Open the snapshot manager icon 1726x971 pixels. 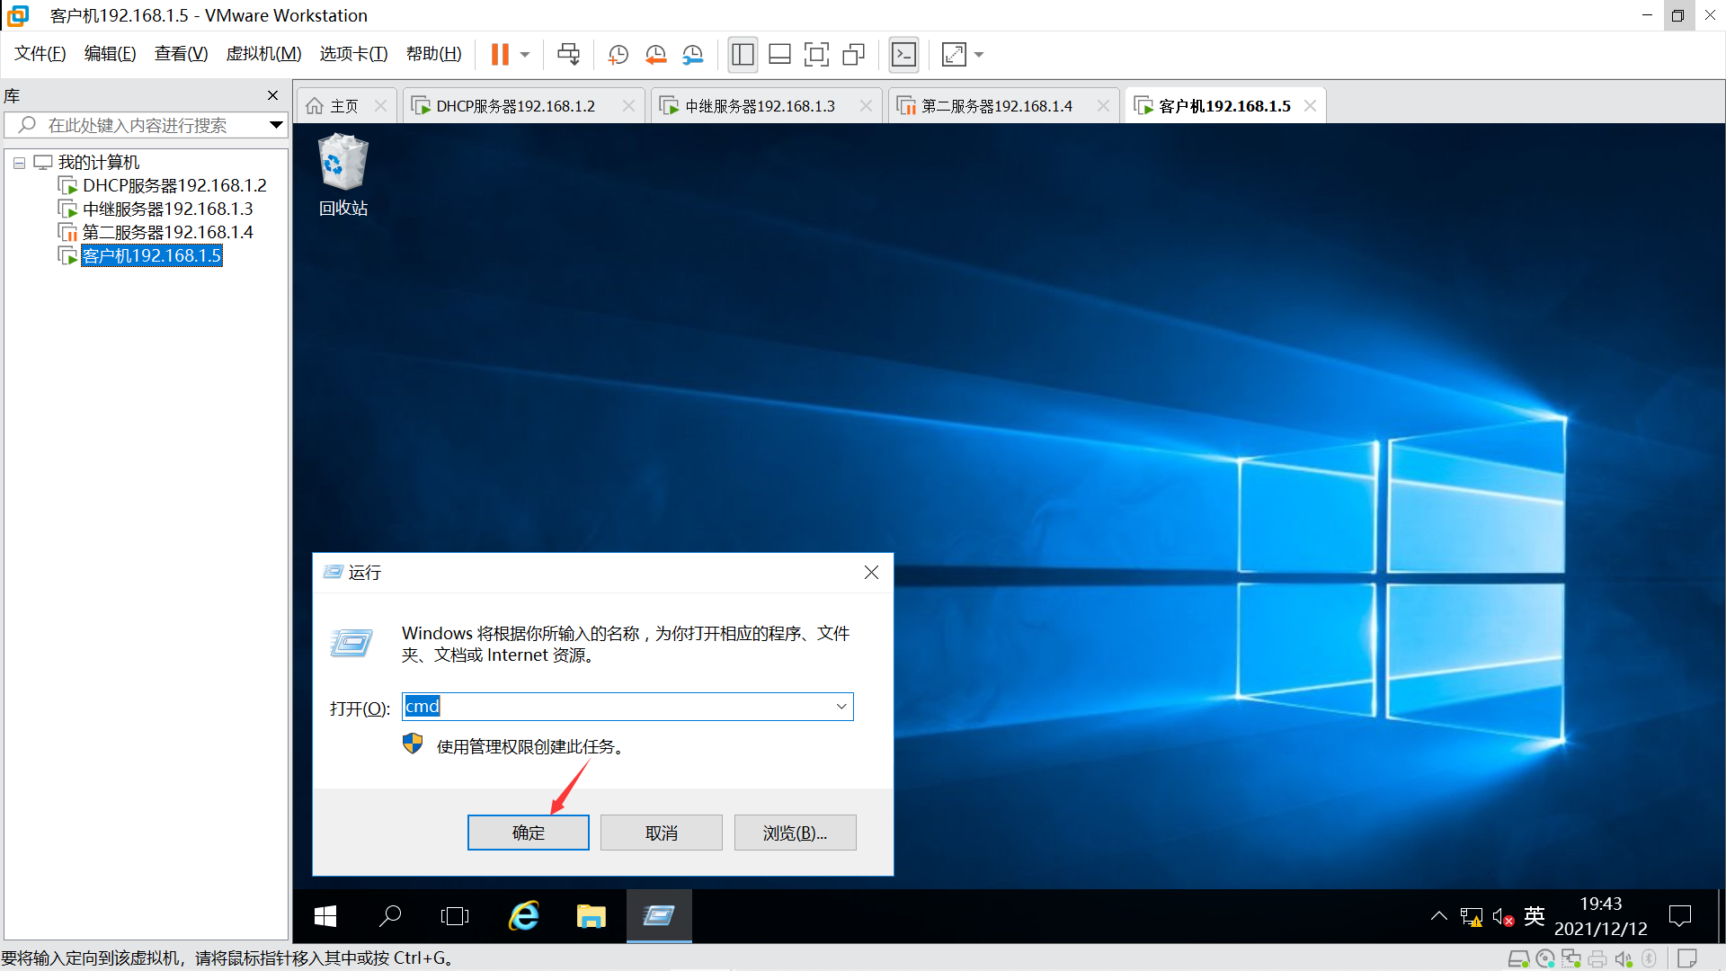click(692, 55)
